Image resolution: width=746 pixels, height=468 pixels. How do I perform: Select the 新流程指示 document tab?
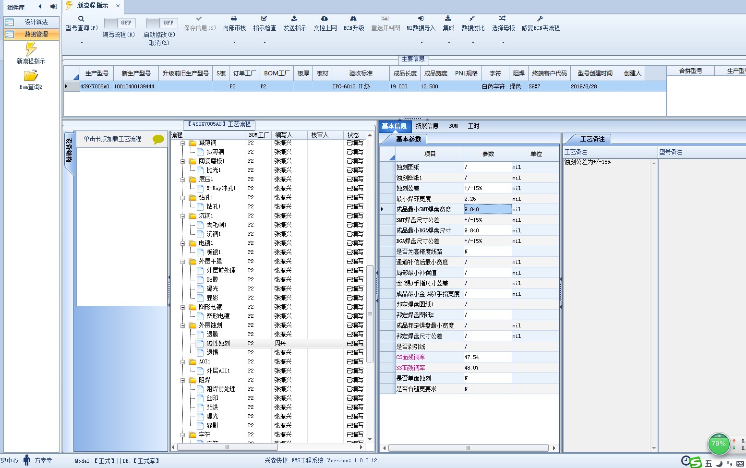tap(92, 6)
